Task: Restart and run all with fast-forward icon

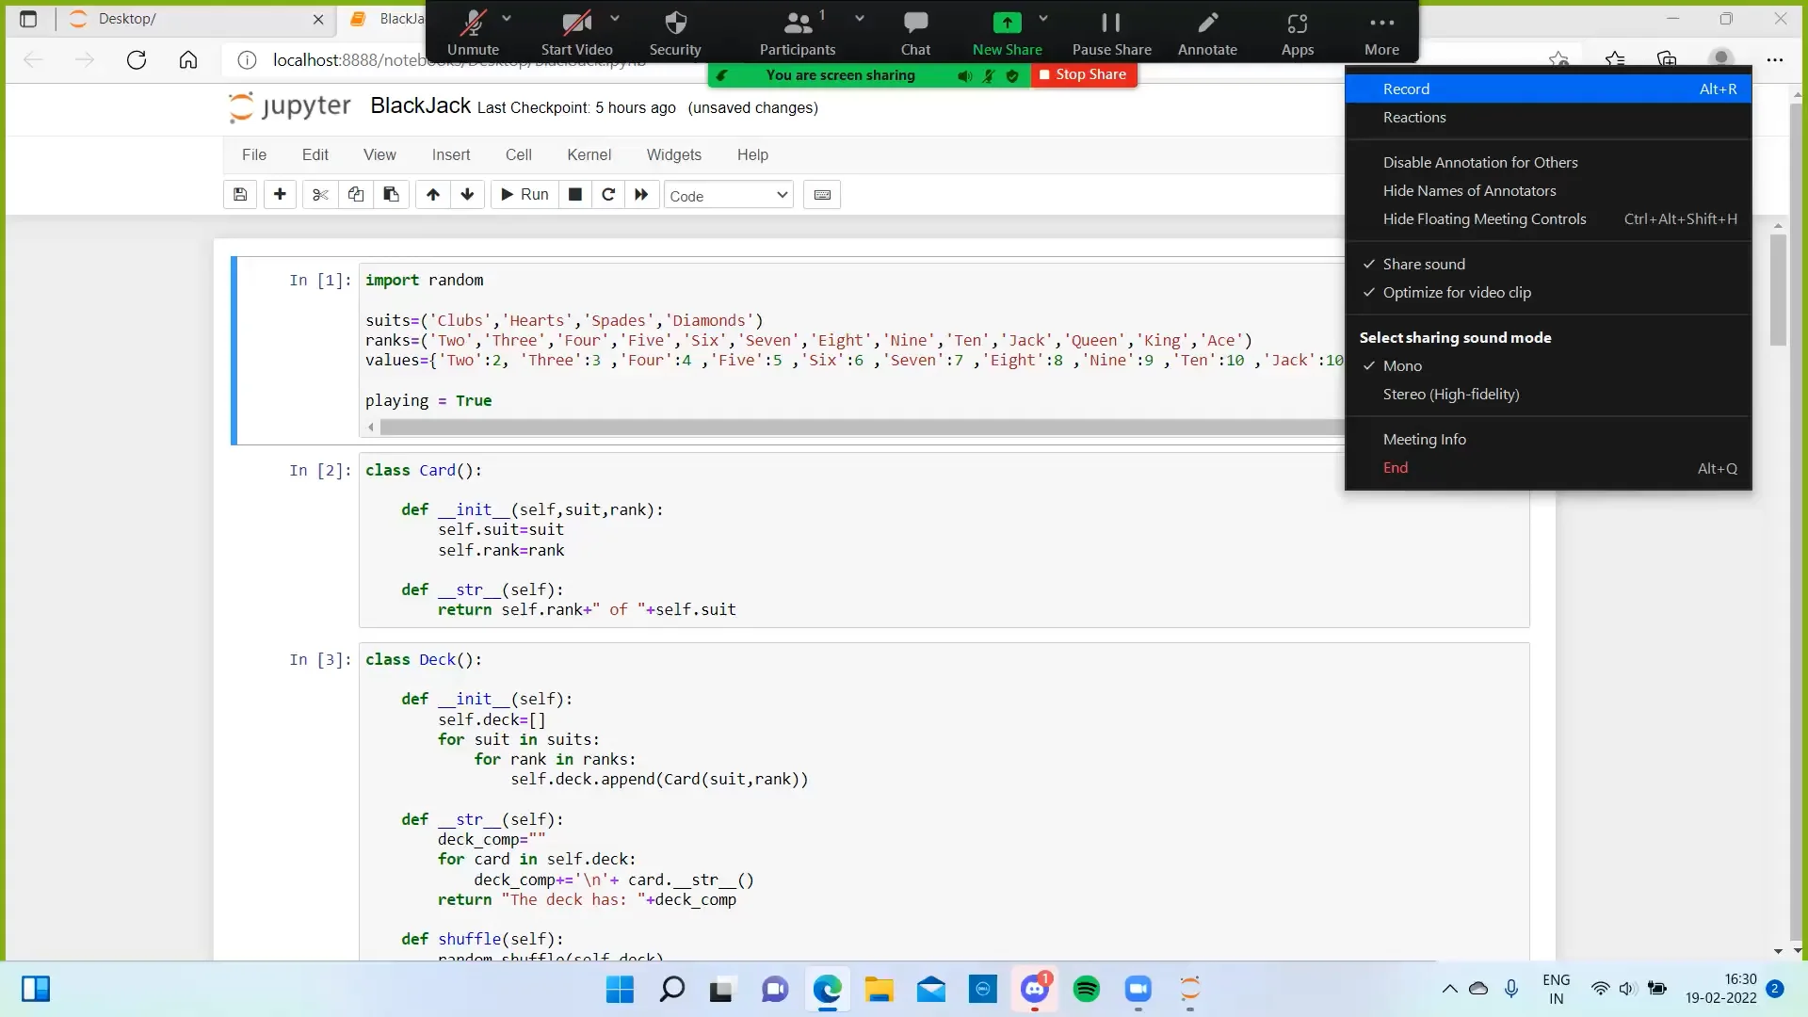Action: [641, 195]
